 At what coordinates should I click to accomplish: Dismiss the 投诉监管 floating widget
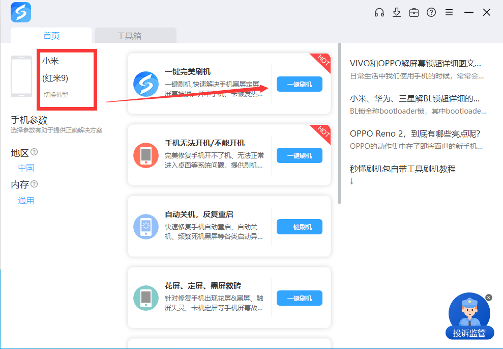489,298
